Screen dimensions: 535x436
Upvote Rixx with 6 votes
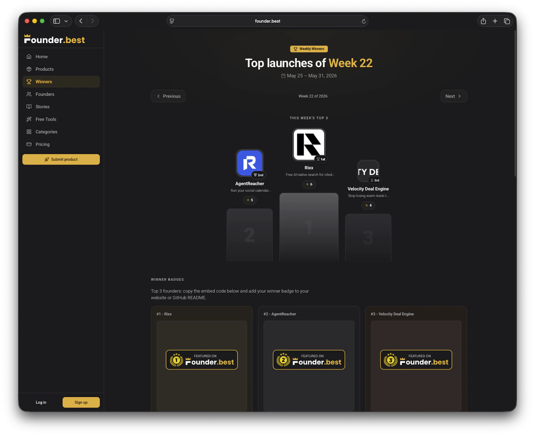click(309, 184)
